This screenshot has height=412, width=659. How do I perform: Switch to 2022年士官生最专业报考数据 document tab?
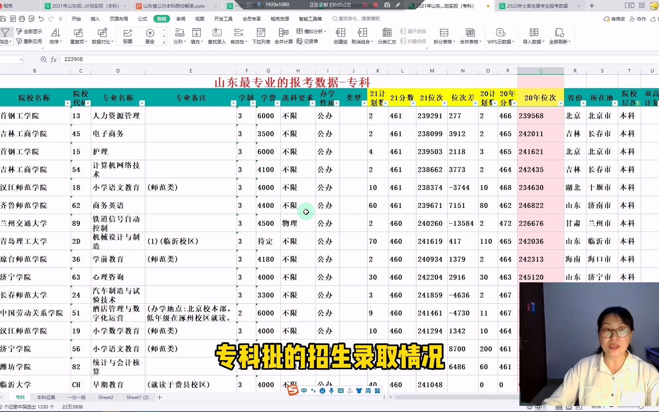point(537,6)
